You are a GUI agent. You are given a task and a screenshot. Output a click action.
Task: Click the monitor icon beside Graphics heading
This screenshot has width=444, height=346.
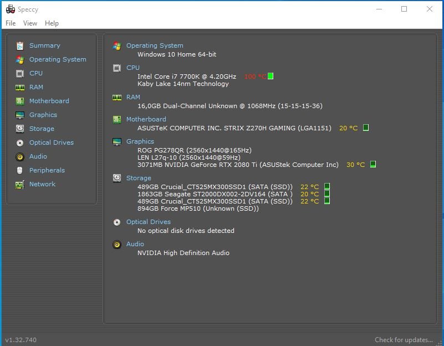[x=117, y=141]
